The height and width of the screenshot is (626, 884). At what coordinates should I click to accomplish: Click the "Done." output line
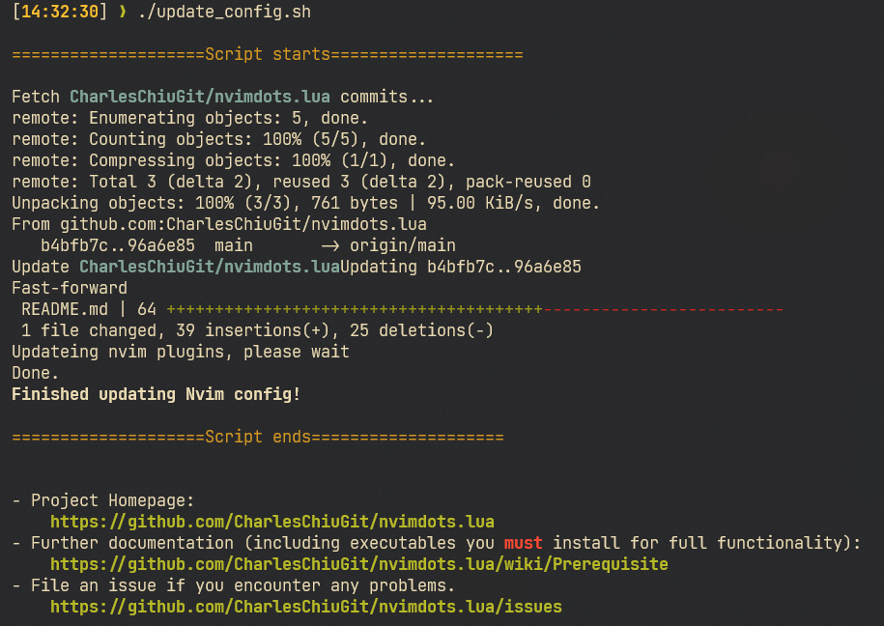click(x=35, y=373)
